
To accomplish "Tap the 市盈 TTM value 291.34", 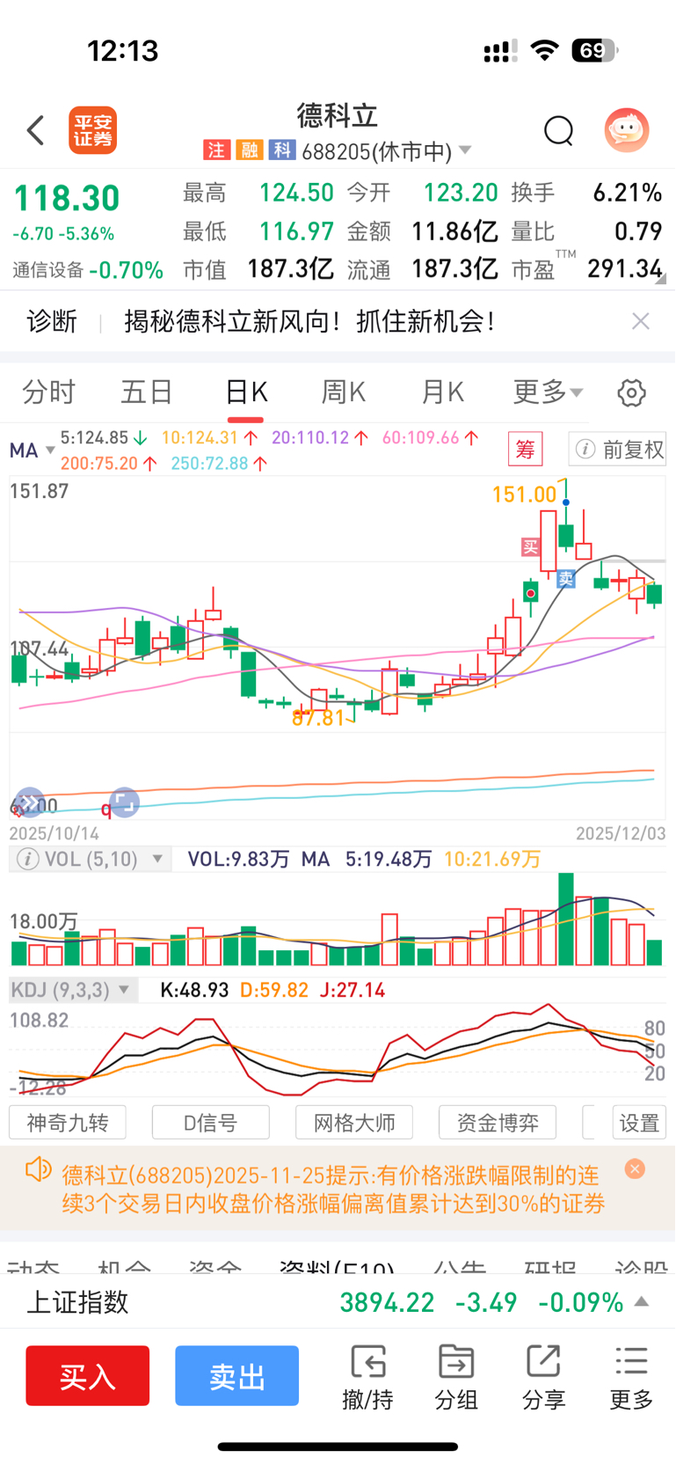I will coord(625,268).
